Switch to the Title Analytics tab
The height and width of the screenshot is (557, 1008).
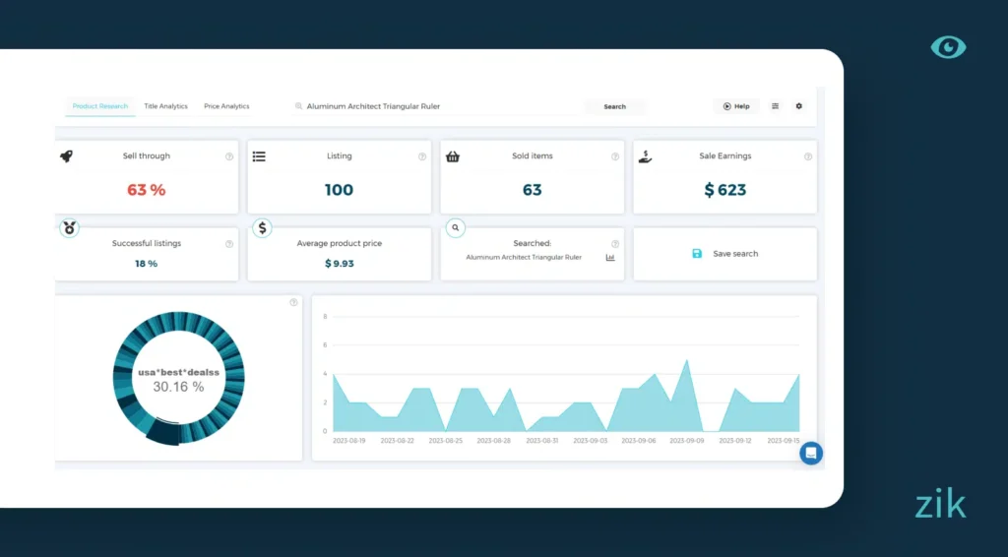pos(165,106)
